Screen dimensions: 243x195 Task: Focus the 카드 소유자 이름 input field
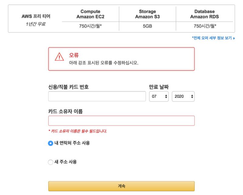[x=121, y=121]
